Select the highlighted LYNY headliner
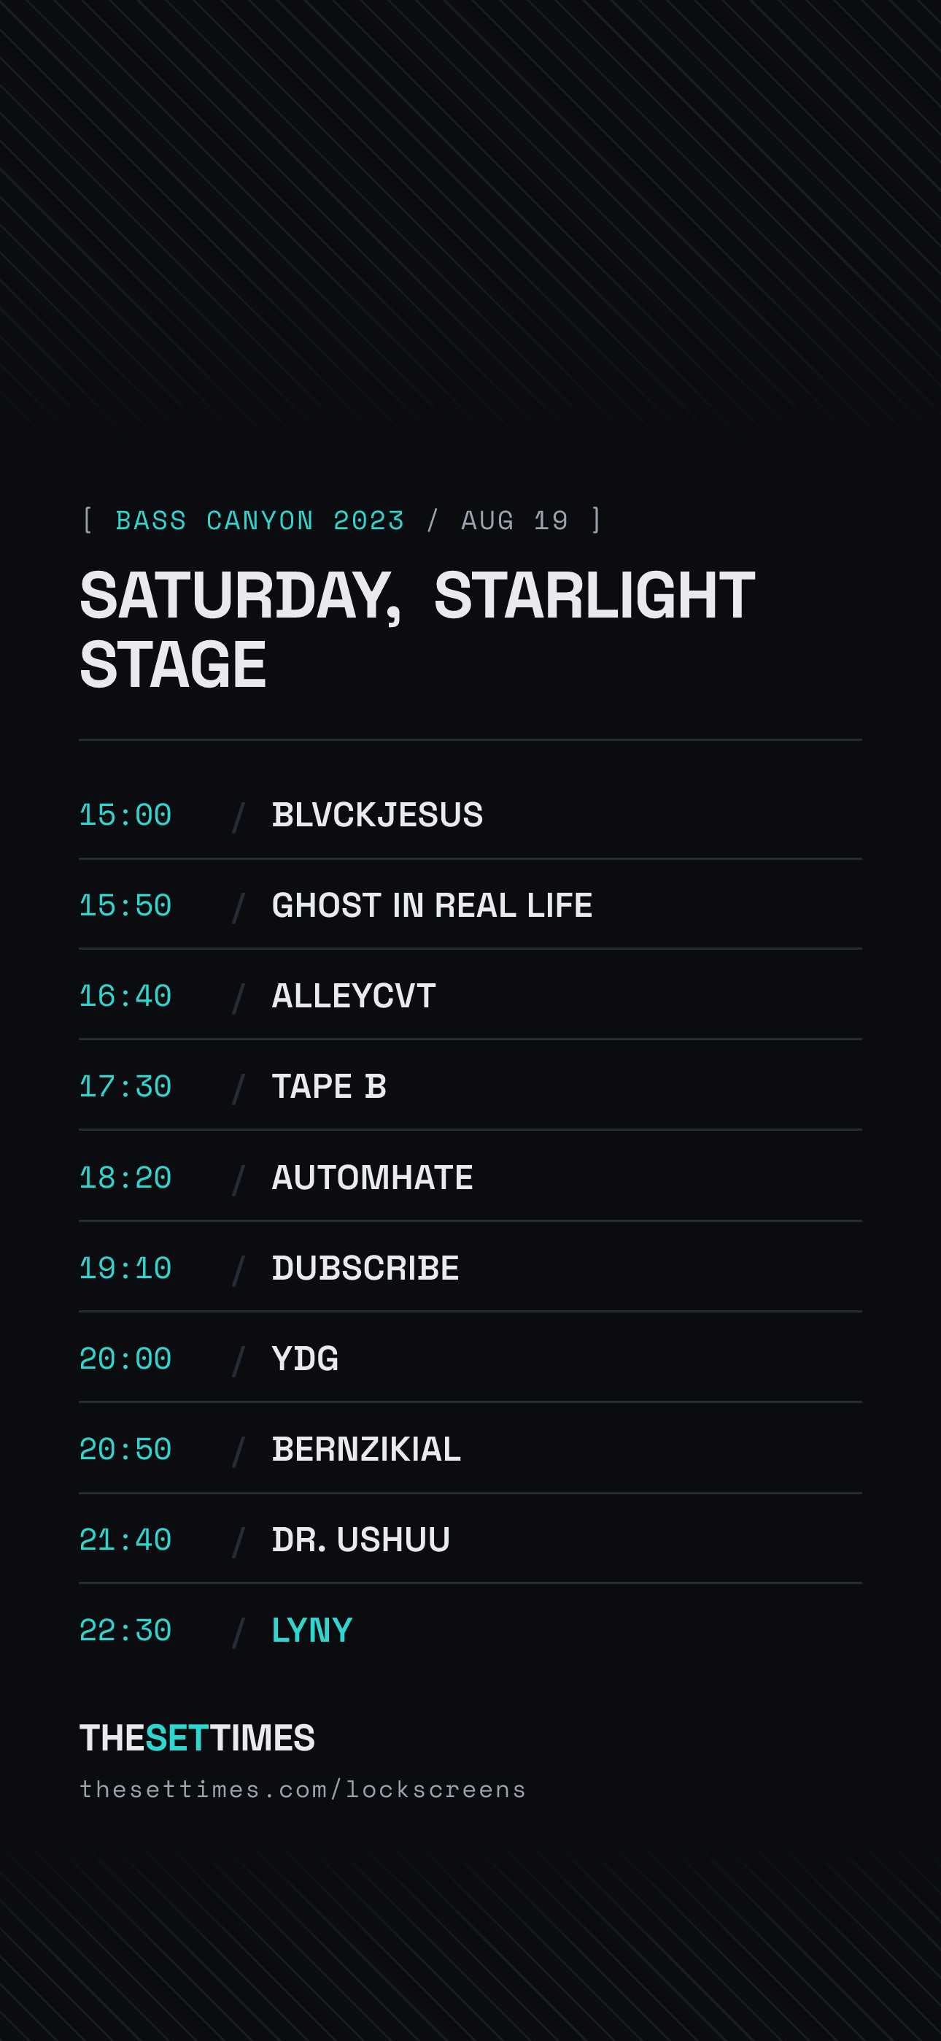This screenshot has height=2041, width=941. 312,1630
